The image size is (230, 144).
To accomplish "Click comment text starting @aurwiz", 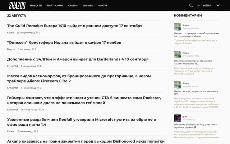I will click(x=197, y=35).
